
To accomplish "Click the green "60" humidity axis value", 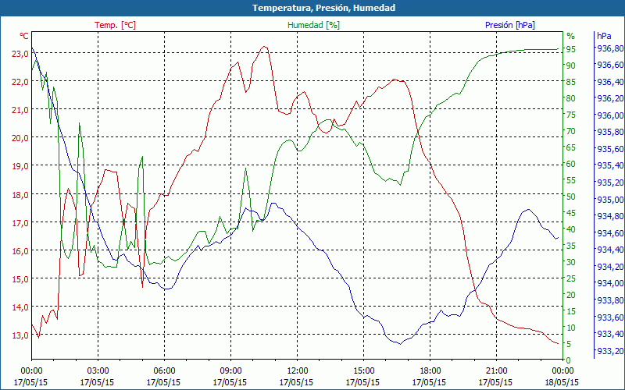I will coord(571,165).
